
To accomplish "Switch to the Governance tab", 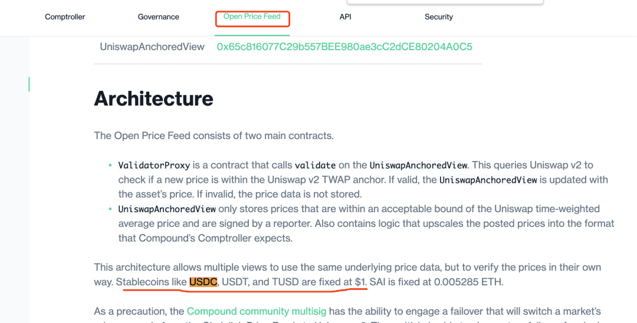I will [158, 17].
